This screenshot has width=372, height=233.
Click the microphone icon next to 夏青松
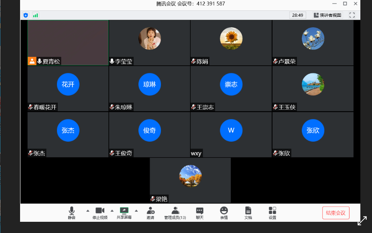(40, 61)
